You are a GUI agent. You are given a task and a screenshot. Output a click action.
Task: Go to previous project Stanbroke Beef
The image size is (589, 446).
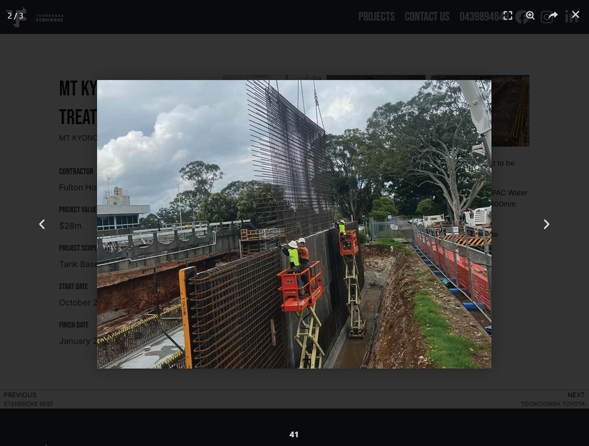tap(29, 399)
